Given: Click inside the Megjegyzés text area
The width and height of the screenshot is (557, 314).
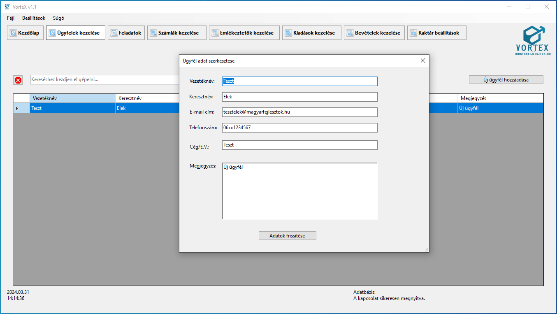Looking at the screenshot, I should coord(299,191).
